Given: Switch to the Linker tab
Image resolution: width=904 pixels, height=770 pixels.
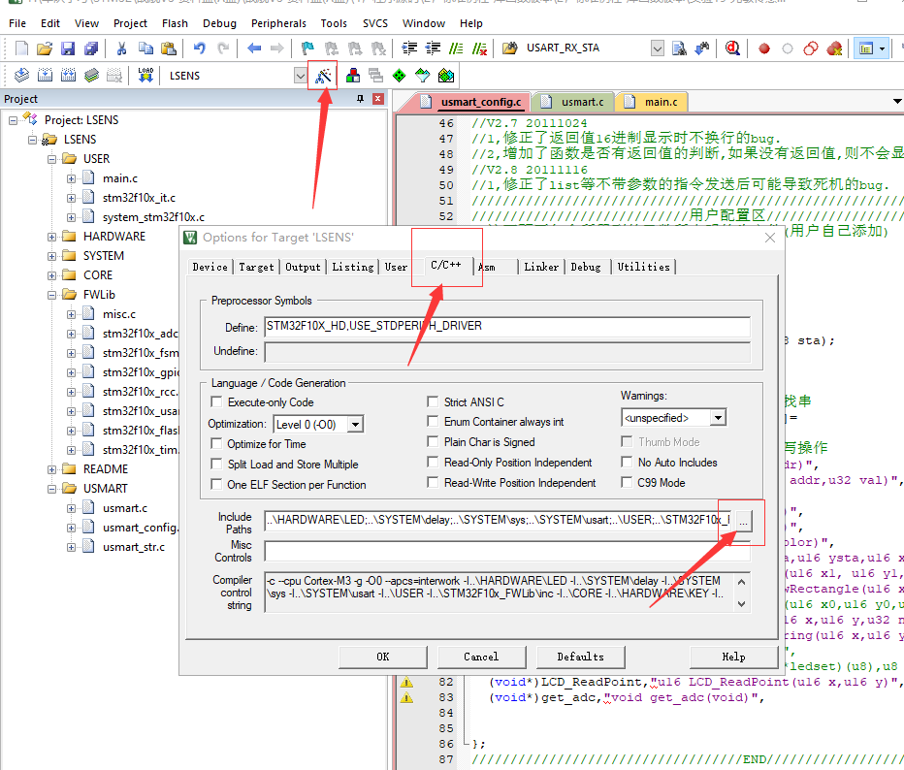Looking at the screenshot, I should coord(541,267).
